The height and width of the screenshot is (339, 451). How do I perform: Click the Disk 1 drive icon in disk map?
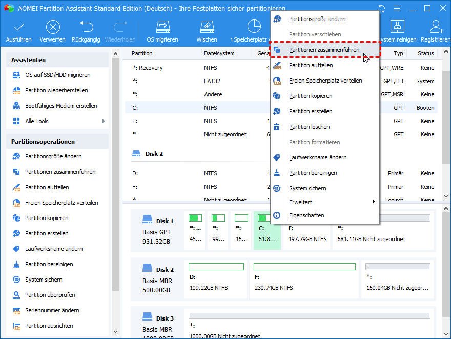[x=147, y=220]
